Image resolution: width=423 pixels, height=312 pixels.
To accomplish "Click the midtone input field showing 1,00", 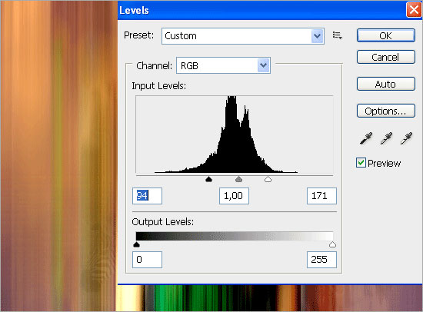I will pos(234,196).
